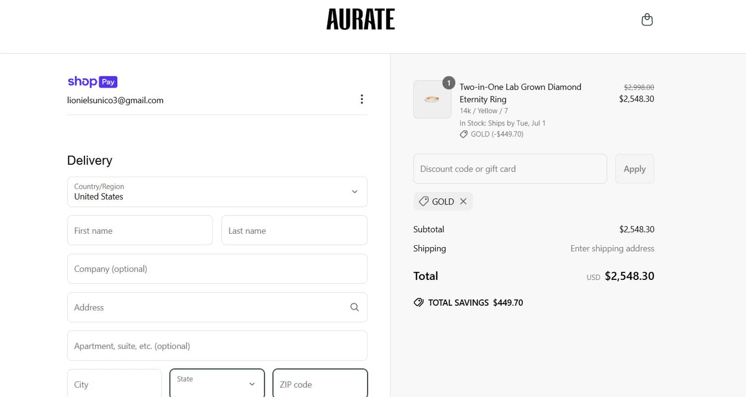Click the Two-in-One Lab Grown Diamond product title
The height and width of the screenshot is (397, 746).
pos(520,93)
